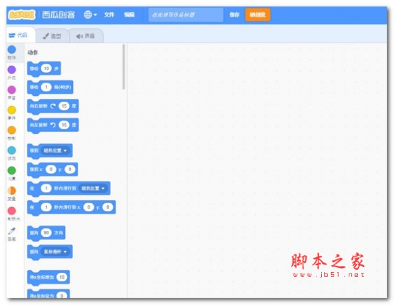Open the globe language dropdown

point(90,14)
